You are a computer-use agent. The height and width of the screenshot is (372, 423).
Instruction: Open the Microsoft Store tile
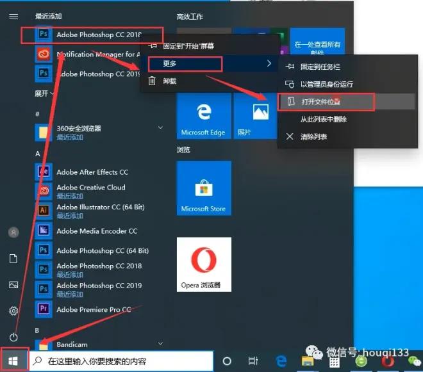[x=204, y=188]
